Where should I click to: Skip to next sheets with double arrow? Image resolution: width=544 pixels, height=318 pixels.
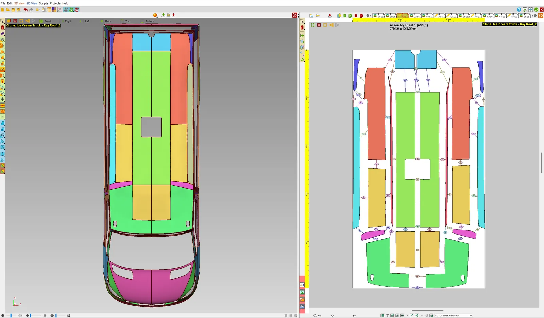(535, 16)
